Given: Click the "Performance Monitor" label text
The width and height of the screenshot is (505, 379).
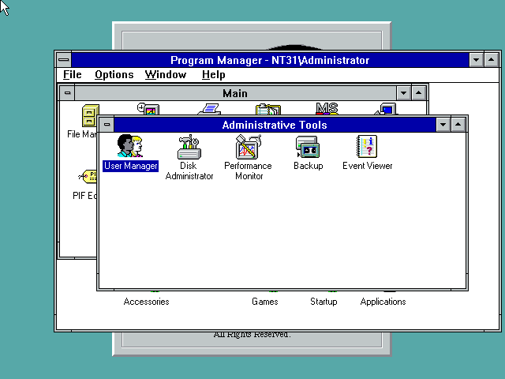Looking at the screenshot, I should click(x=249, y=171).
